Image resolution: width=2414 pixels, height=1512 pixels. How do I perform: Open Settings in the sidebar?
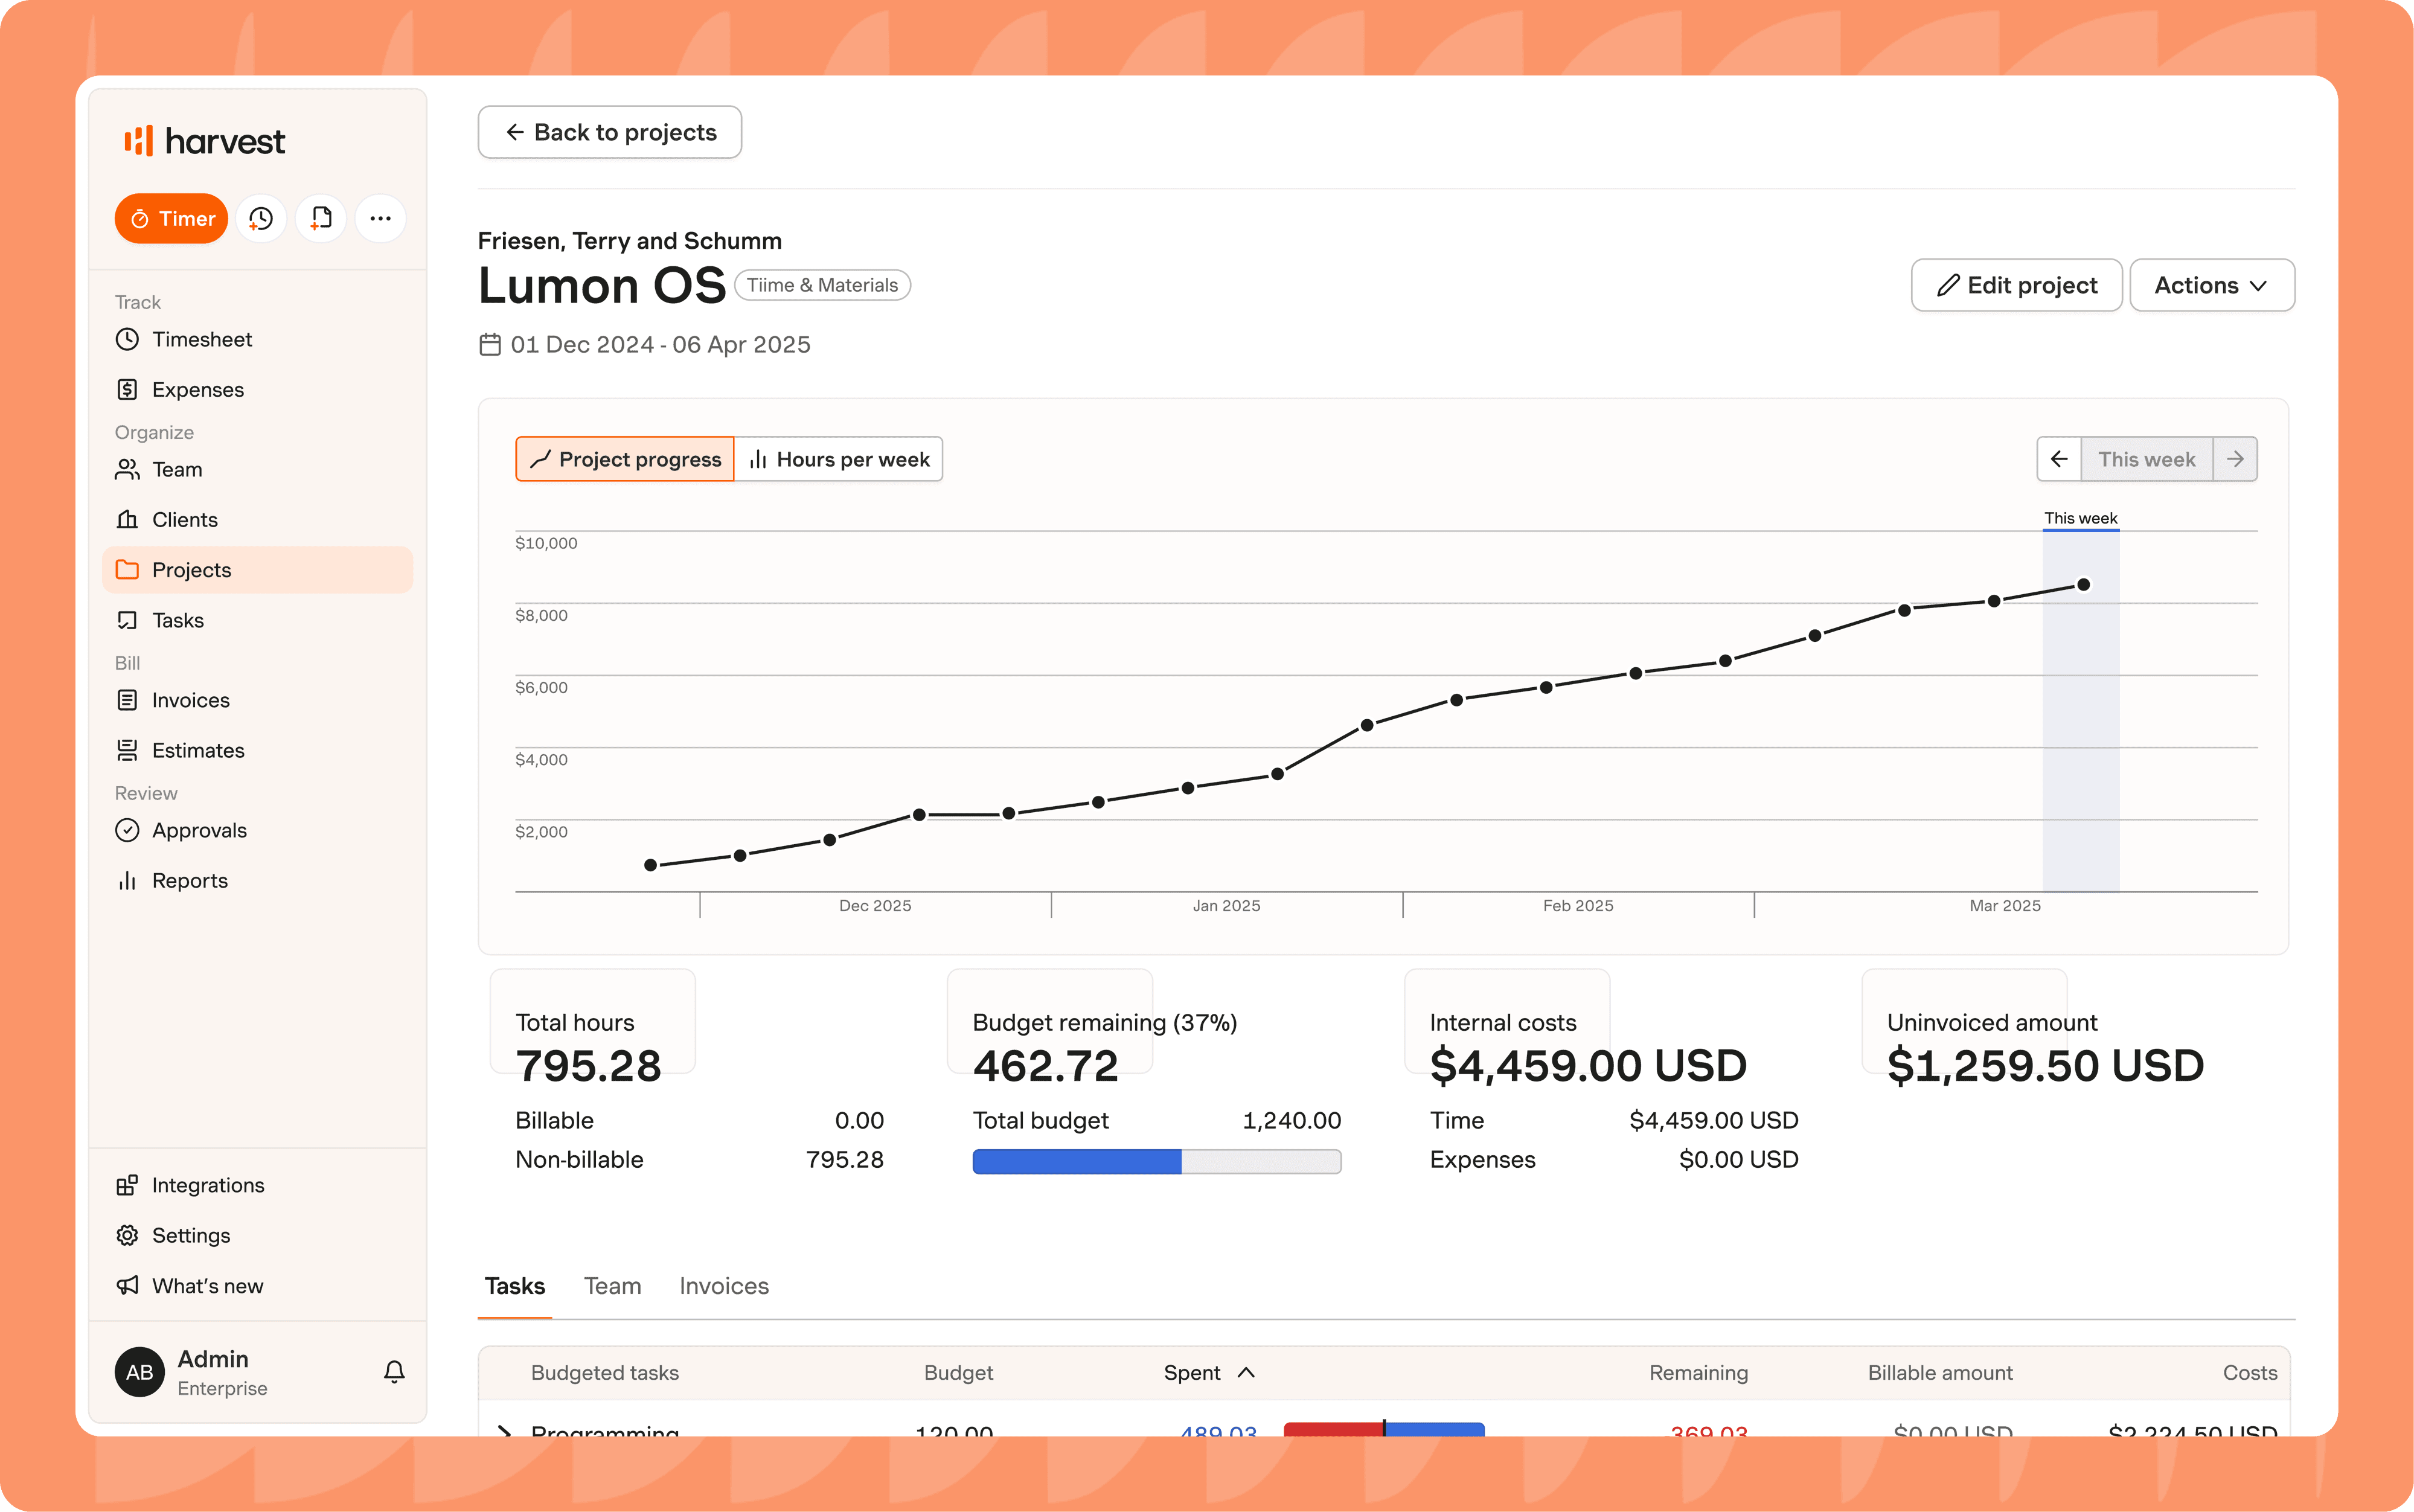coord(257,1235)
